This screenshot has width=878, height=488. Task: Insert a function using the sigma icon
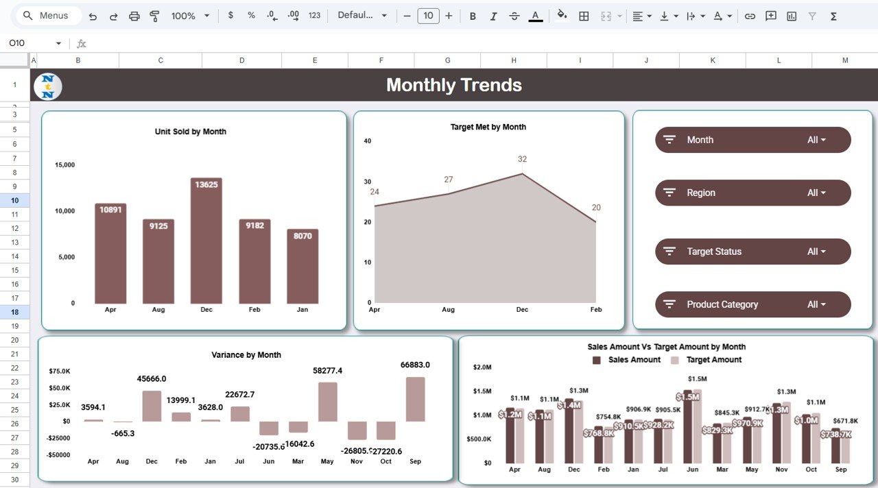(x=832, y=15)
